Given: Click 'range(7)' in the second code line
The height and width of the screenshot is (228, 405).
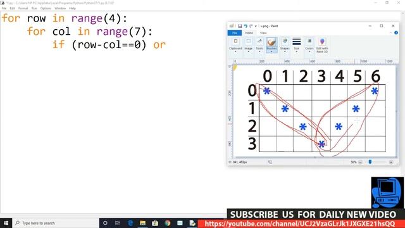Looking at the screenshot, I should click(121, 32).
